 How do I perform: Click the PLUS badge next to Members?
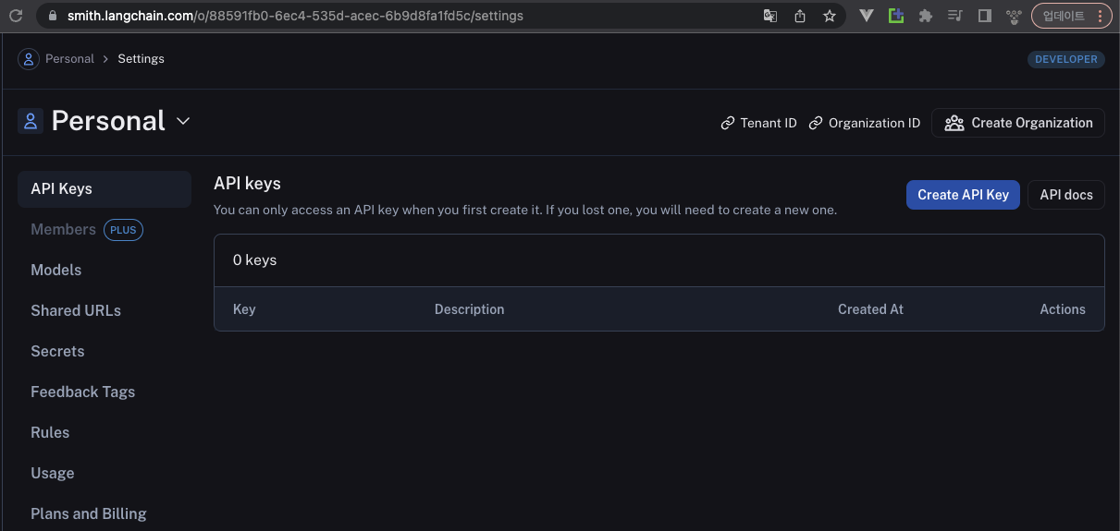[123, 229]
